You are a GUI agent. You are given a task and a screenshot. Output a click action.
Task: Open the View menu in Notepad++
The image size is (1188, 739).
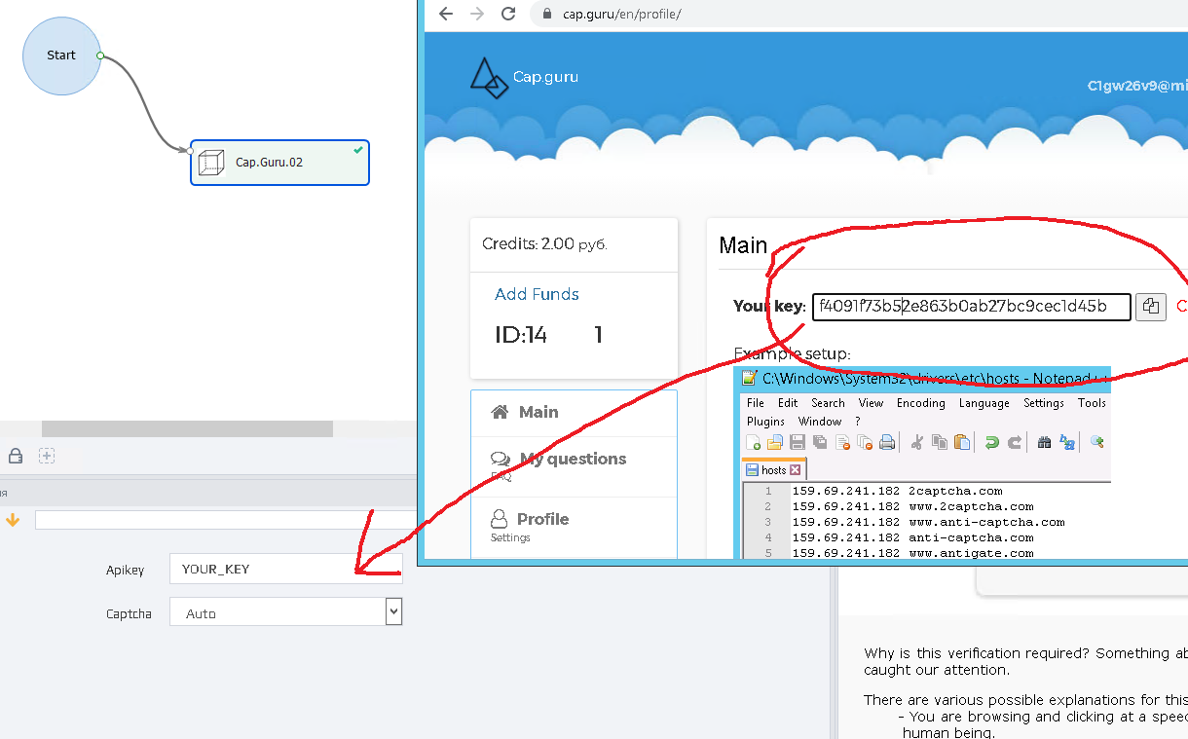[x=871, y=403]
